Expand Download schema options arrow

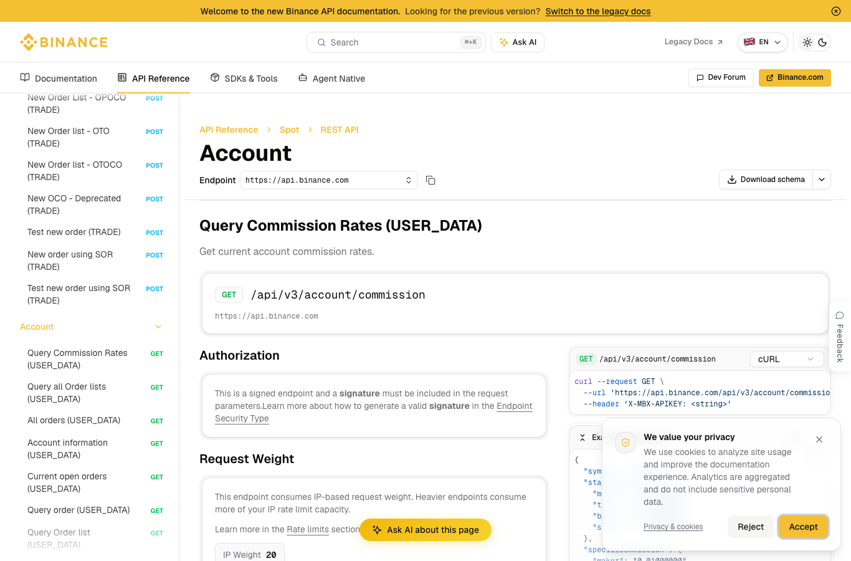(822, 180)
